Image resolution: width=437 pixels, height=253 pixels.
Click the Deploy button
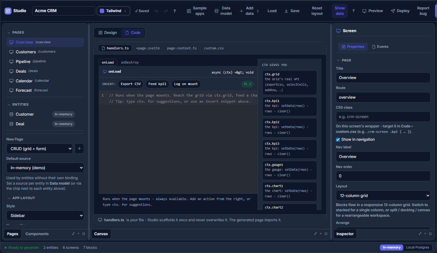pos(400,11)
